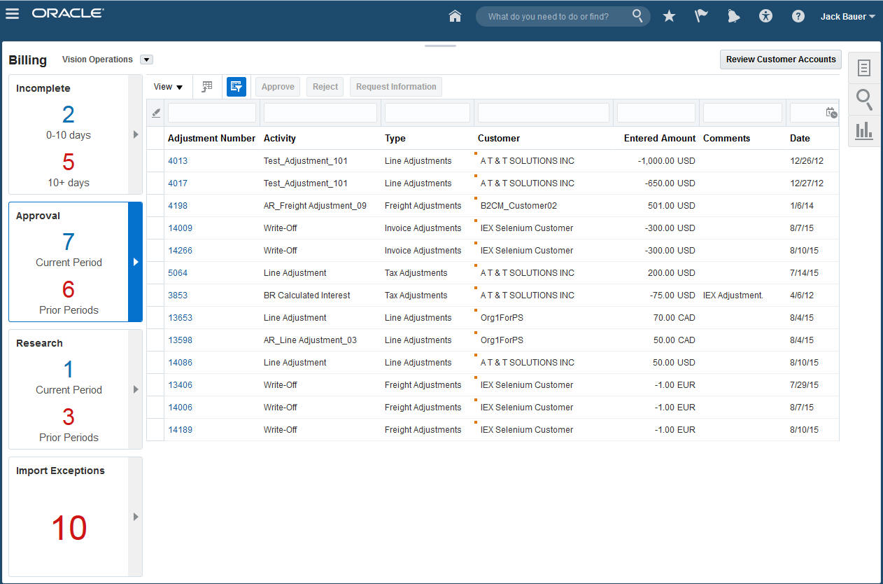
Task: Select Approval Current Period count 7
Action: 68,242
